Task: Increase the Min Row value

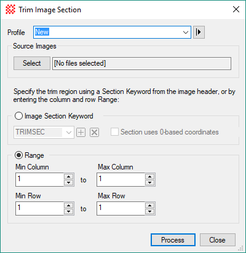Action: [68, 206]
